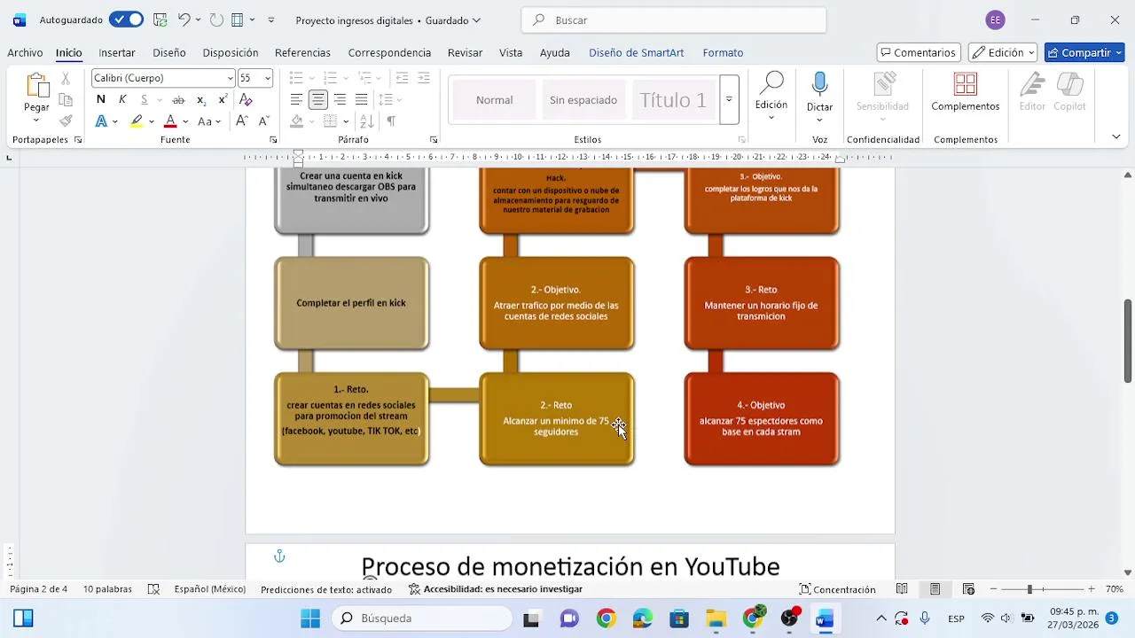
Task: Click the vertical document scrollbar thumb
Action: point(1128,341)
